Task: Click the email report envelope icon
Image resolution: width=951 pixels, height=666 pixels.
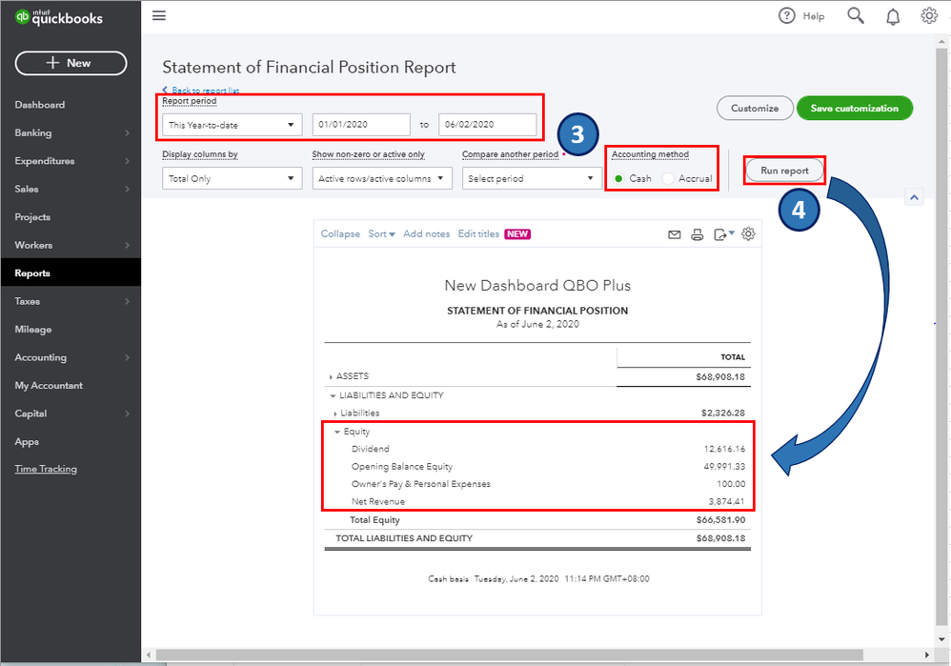Action: [x=675, y=234]
